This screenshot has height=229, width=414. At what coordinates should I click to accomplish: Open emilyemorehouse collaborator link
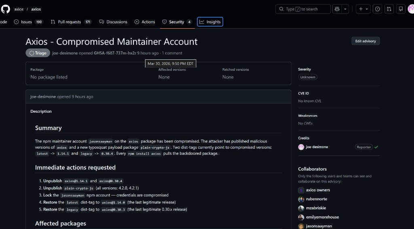pos(322,217)
